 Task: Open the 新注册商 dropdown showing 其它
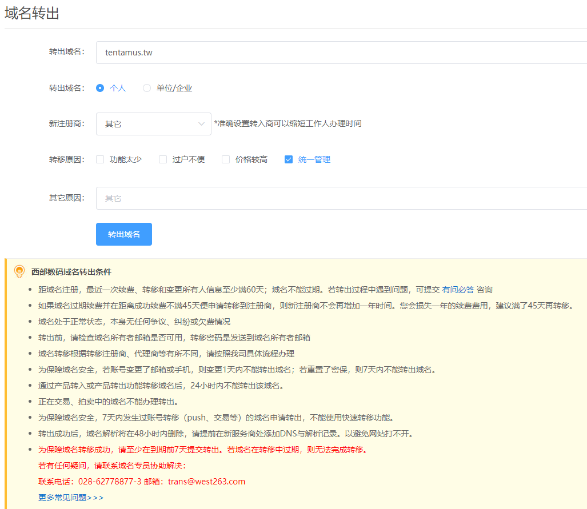tap(153, 124)
